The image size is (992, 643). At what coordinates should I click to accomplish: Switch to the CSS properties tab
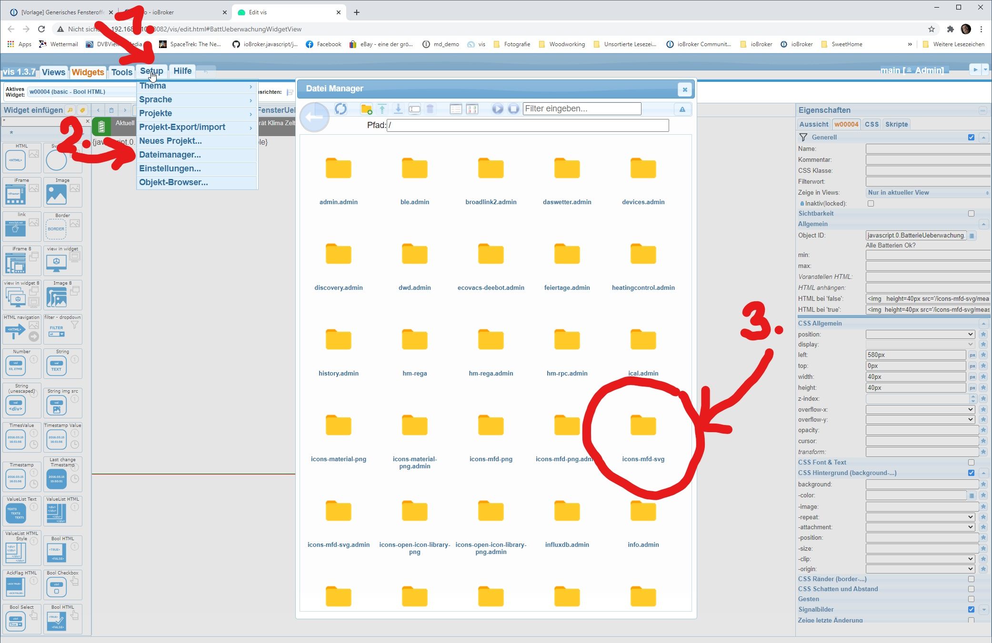(872, 124)
